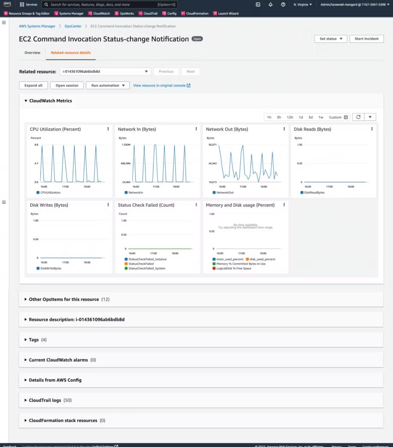Launch CloudShell from the top bar
The width and height of the screenshot is (393, 447).
258,5
